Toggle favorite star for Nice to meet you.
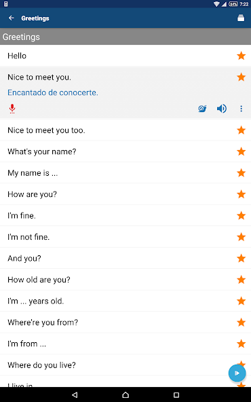Viewport: 251px width, 402px height. pos(241,77)
